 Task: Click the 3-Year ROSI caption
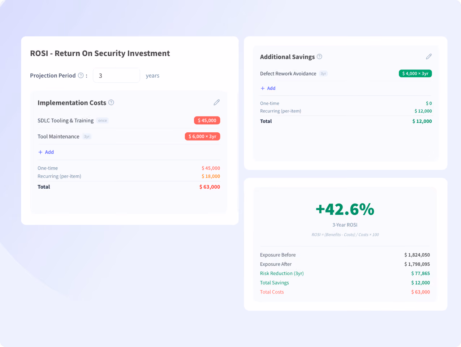click(x=345, y=225)
